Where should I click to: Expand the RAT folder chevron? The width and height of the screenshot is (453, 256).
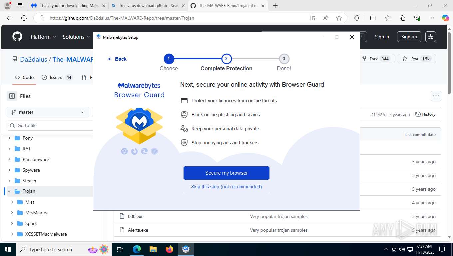(x=9, y=149)
